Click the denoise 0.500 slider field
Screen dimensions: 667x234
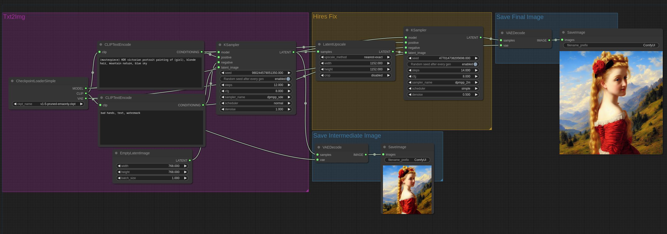443,94
